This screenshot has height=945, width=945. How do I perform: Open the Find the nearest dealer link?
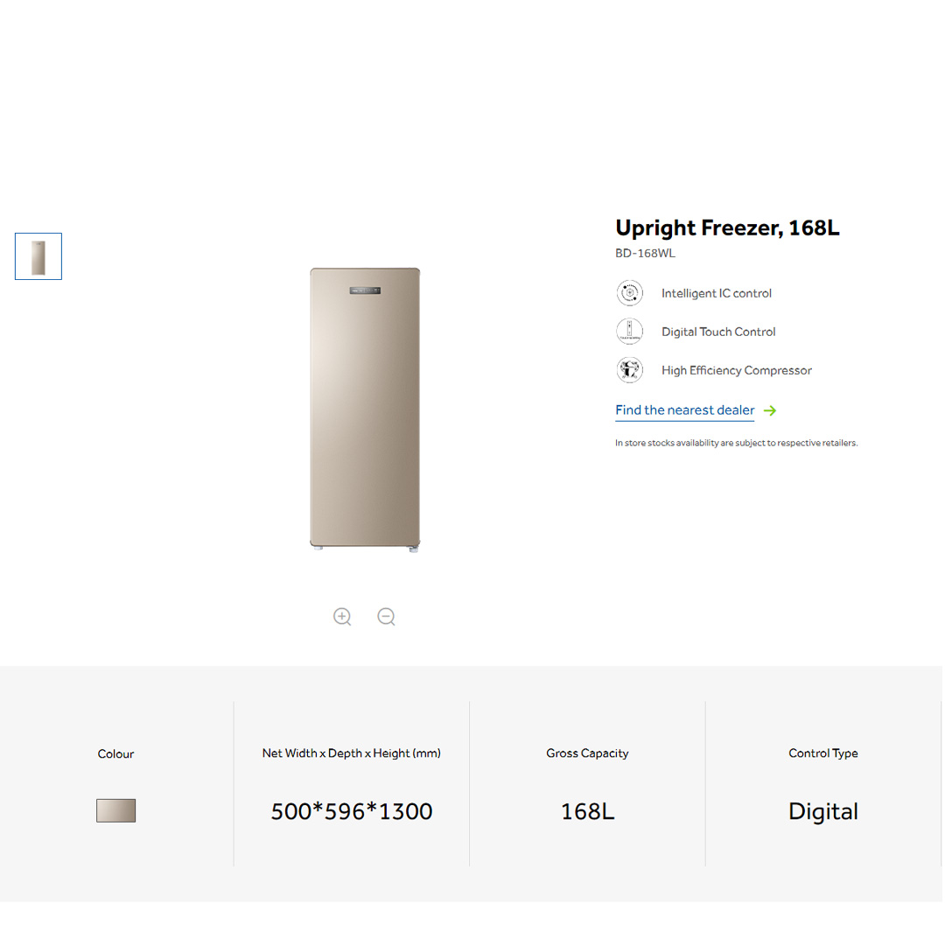[x=685, y=409]
